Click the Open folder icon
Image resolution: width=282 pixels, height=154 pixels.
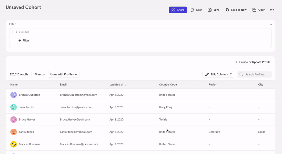click(254, 9)
